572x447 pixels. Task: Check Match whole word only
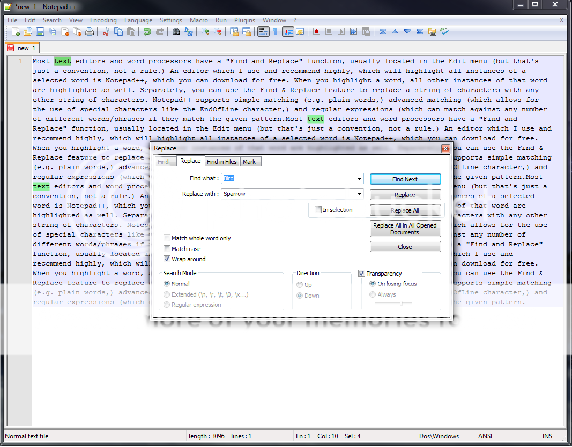(167, 238)
